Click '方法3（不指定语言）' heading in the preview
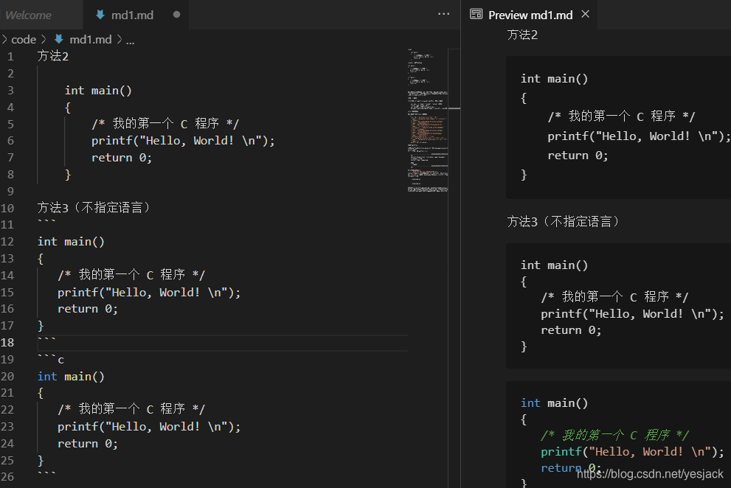 coord(564,221)
